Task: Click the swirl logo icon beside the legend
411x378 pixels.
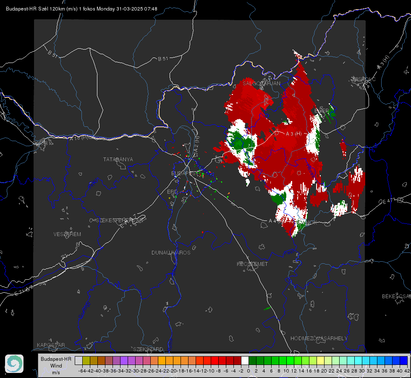Action: [14, 364]
